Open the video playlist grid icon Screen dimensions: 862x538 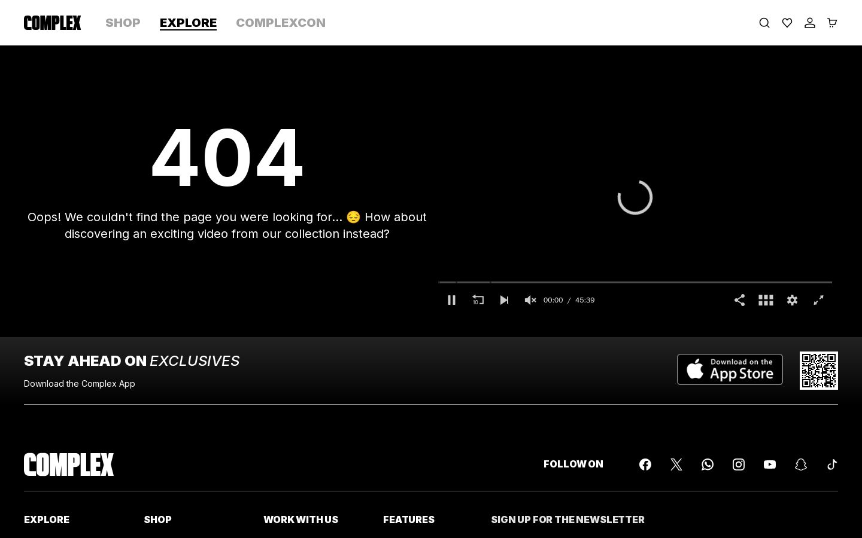[x=766, y=300]
